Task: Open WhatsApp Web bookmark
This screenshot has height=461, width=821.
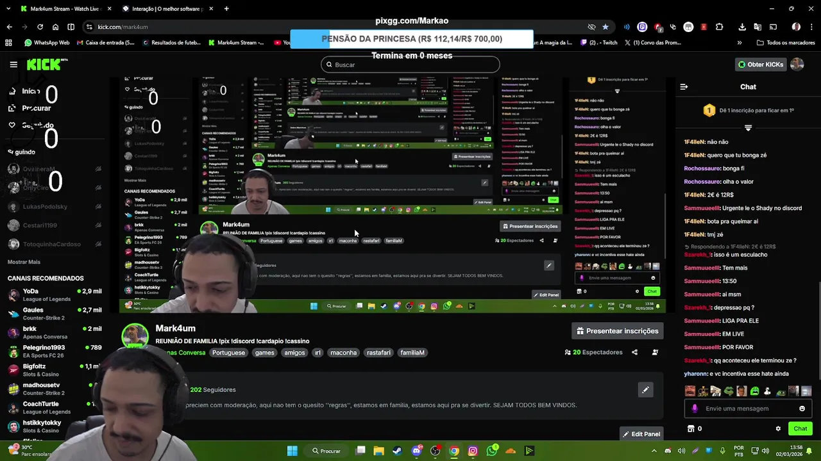Action: click(47, 43)
